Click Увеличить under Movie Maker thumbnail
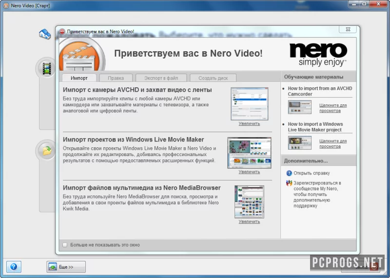 point(249,172)
